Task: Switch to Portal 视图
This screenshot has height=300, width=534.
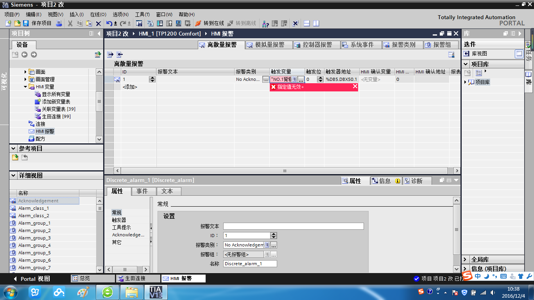Action: coord(32,279)
